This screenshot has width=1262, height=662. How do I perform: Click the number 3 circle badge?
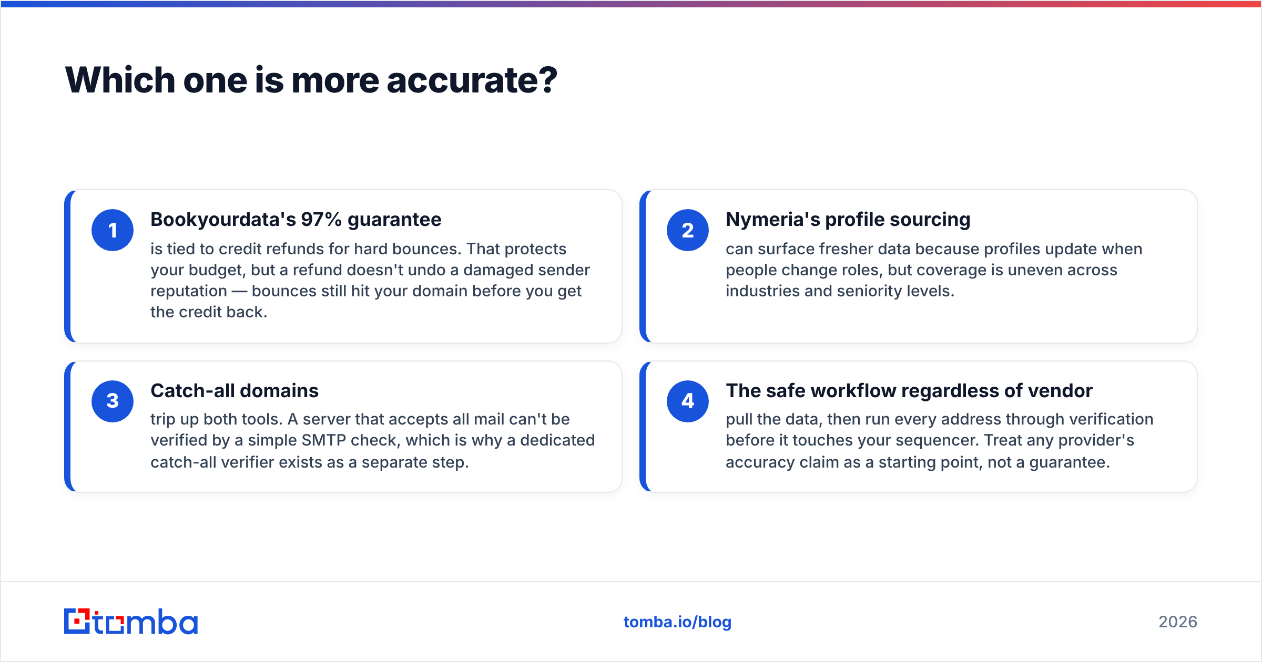tap(113, 401)
